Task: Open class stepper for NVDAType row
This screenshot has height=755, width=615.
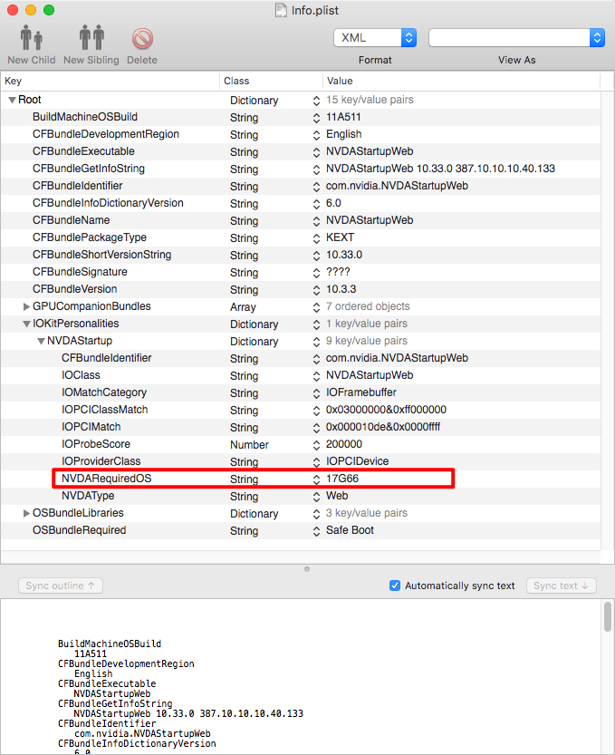Action: click(x=316, y=497)
